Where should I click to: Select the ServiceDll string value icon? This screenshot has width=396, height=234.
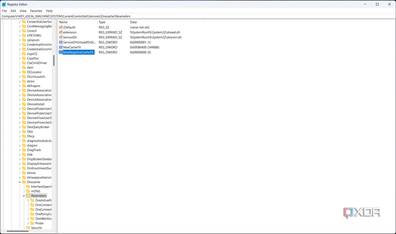(x=60, y=37)
